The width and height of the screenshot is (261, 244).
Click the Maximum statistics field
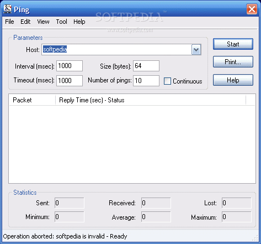coord(237,217)
